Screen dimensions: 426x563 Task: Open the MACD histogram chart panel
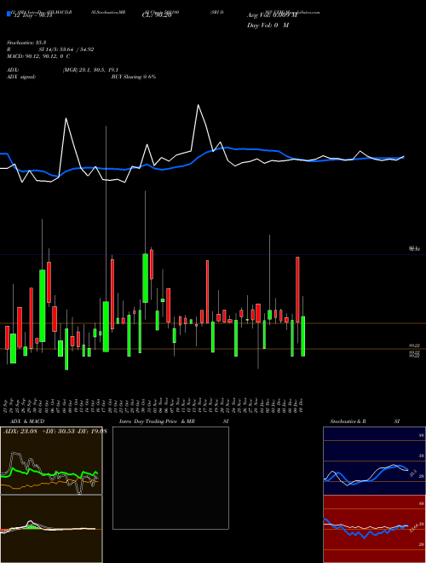[x=51, y=529]
